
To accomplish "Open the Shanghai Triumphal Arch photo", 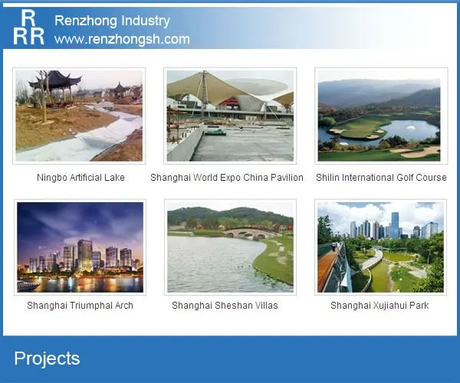I will (x=80, y=247).
